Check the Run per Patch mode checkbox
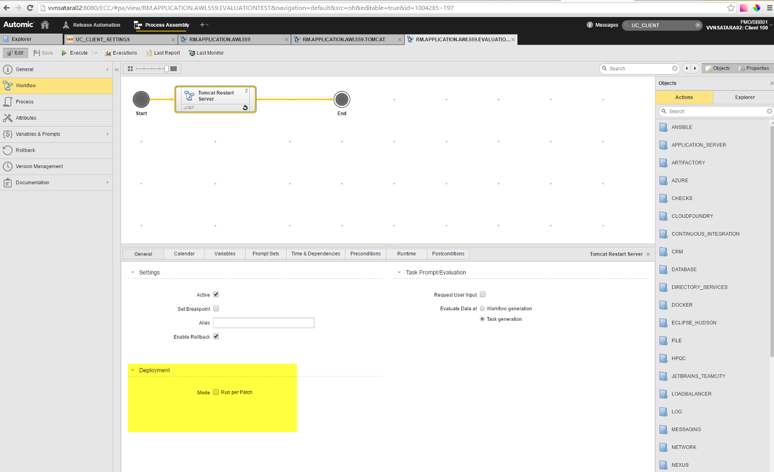 216,392
